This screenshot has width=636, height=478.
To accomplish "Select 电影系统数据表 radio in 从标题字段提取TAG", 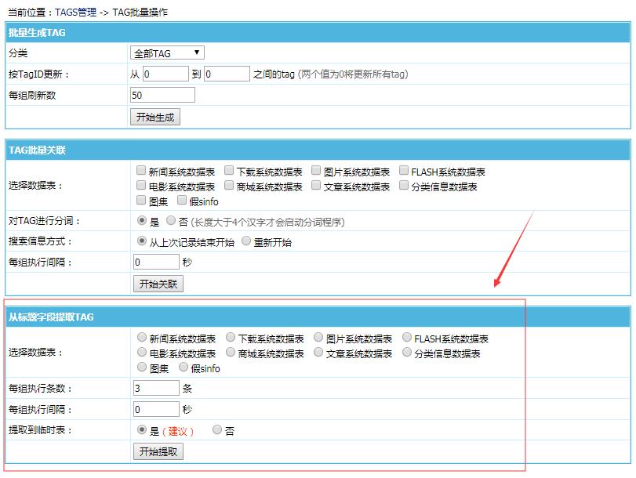I will pos(142,352).
